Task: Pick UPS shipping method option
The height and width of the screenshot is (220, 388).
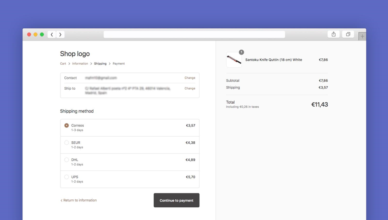Action: (67, 177)
